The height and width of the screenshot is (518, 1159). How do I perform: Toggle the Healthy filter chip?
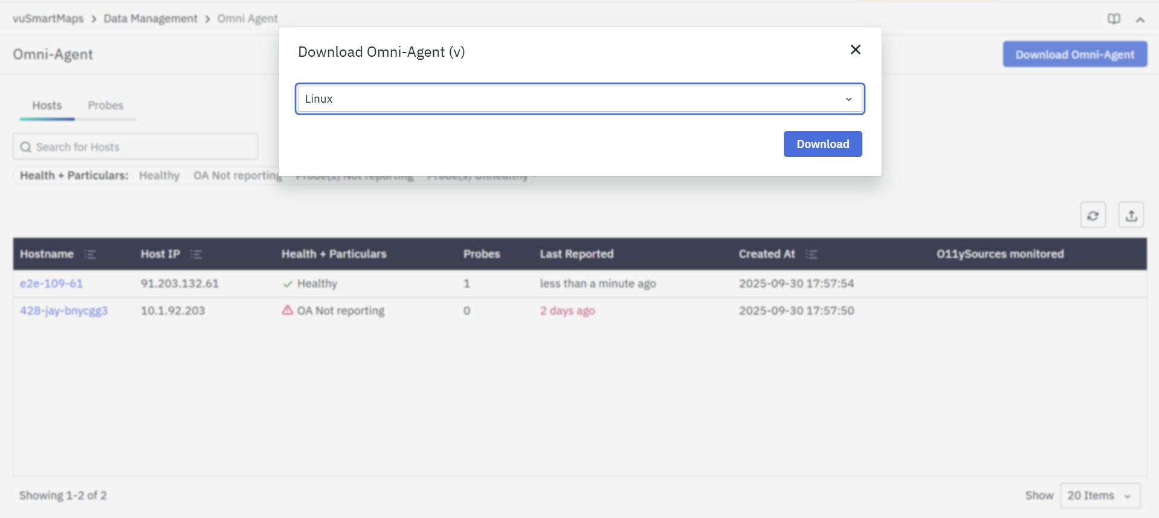click(159, 176)
